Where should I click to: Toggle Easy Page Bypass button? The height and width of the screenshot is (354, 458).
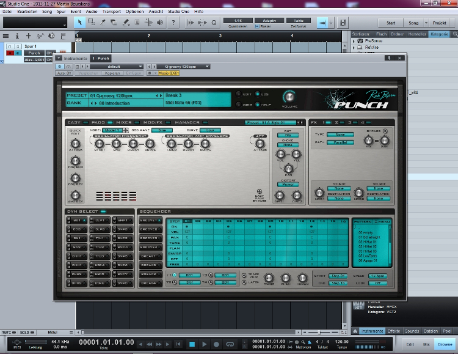259,191
